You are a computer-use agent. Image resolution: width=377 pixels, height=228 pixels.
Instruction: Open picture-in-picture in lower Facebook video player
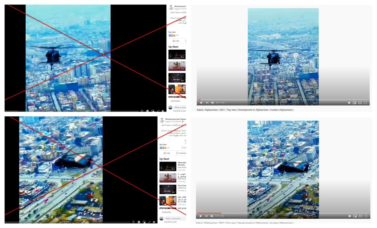(144, 222)
